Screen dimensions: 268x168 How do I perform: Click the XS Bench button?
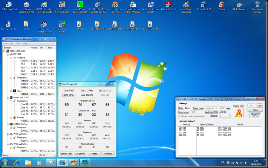(x=80, y=154)
